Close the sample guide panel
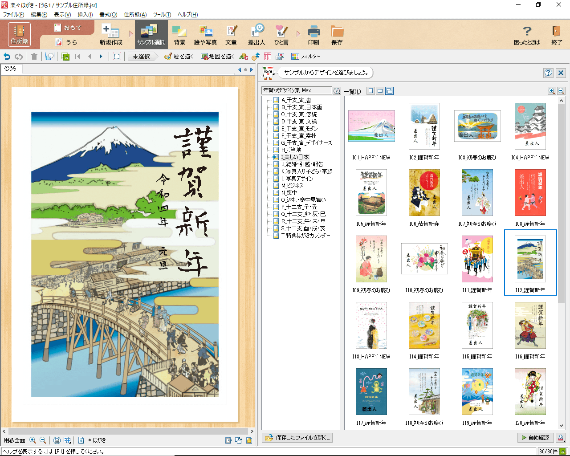The image size is (570, 456). 561,73
